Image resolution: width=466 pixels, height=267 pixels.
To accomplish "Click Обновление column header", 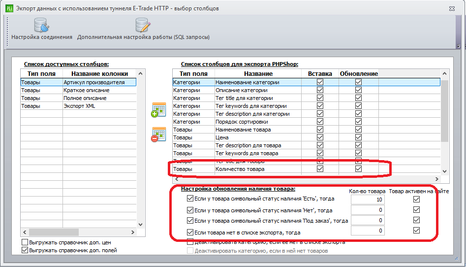I will coord(359,73).
